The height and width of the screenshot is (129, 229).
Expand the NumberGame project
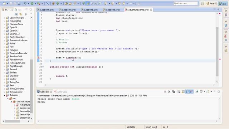4,24
